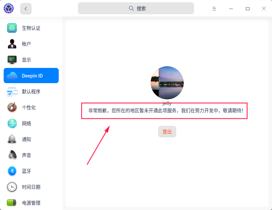Screen dimensions: 272x210
Task: Click the speaker icon for 声音
Action: pos(12,155)
